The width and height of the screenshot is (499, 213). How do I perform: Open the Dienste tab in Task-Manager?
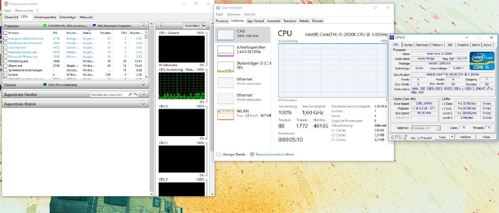click(317, 21)
